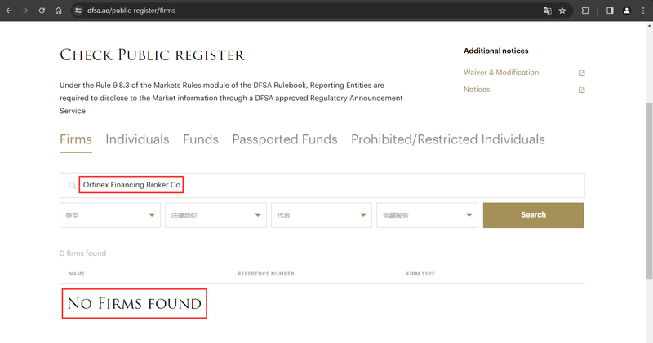
Task: Open the browser extensions puzzle icon
Action: (x=585, y=11)
